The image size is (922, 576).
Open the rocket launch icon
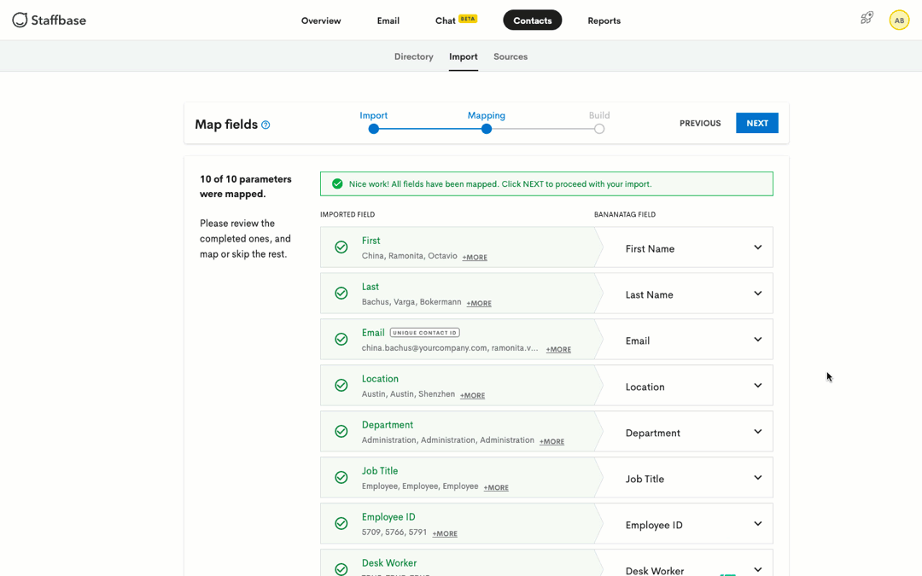click(x=867, y=18)
